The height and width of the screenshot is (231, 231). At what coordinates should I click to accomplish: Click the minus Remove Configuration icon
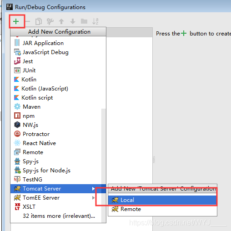point(28,21)
